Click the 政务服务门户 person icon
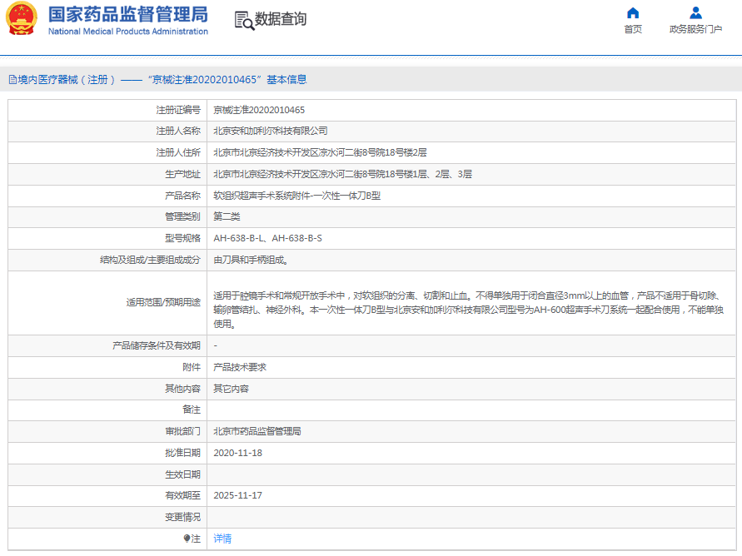Screen dimensions: 742x556 pos(695,12)
